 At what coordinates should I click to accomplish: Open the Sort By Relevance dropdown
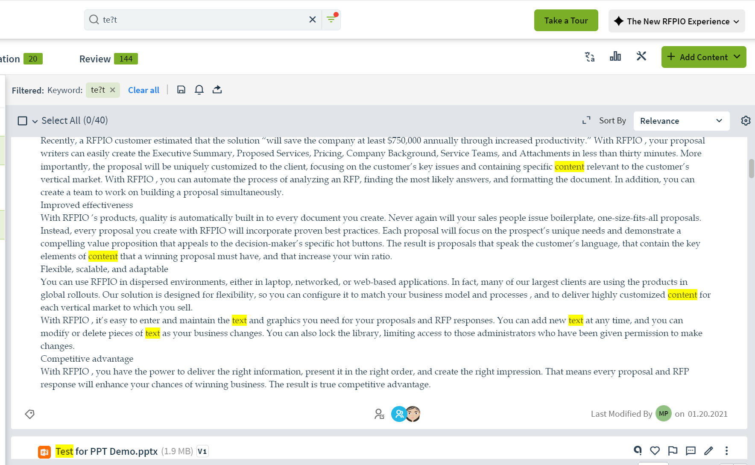(x=681, y=121)
